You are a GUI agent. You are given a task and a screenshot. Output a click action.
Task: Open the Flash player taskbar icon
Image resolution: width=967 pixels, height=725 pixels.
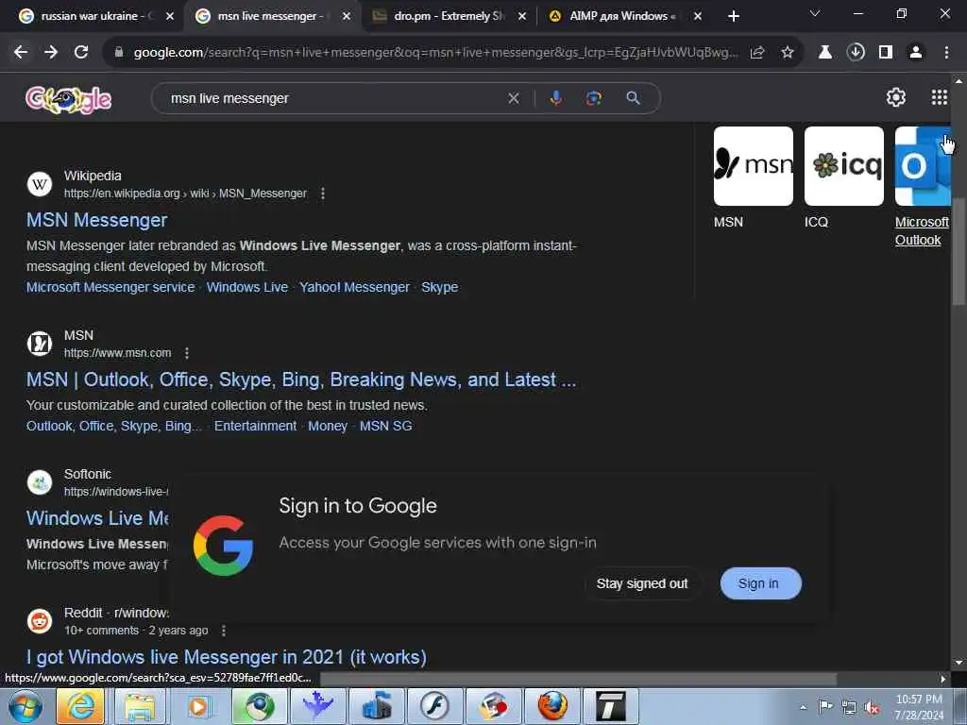click(434, 706)
